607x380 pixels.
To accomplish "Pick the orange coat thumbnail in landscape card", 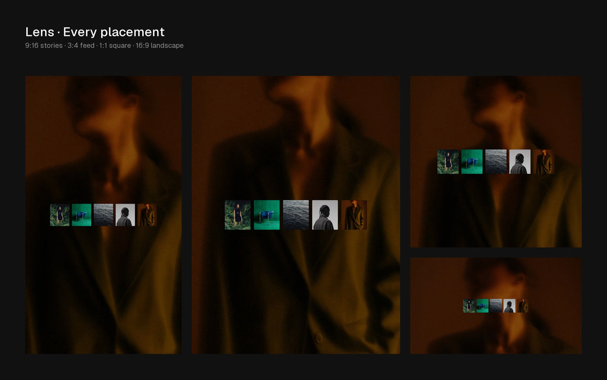I will [523, 306].
